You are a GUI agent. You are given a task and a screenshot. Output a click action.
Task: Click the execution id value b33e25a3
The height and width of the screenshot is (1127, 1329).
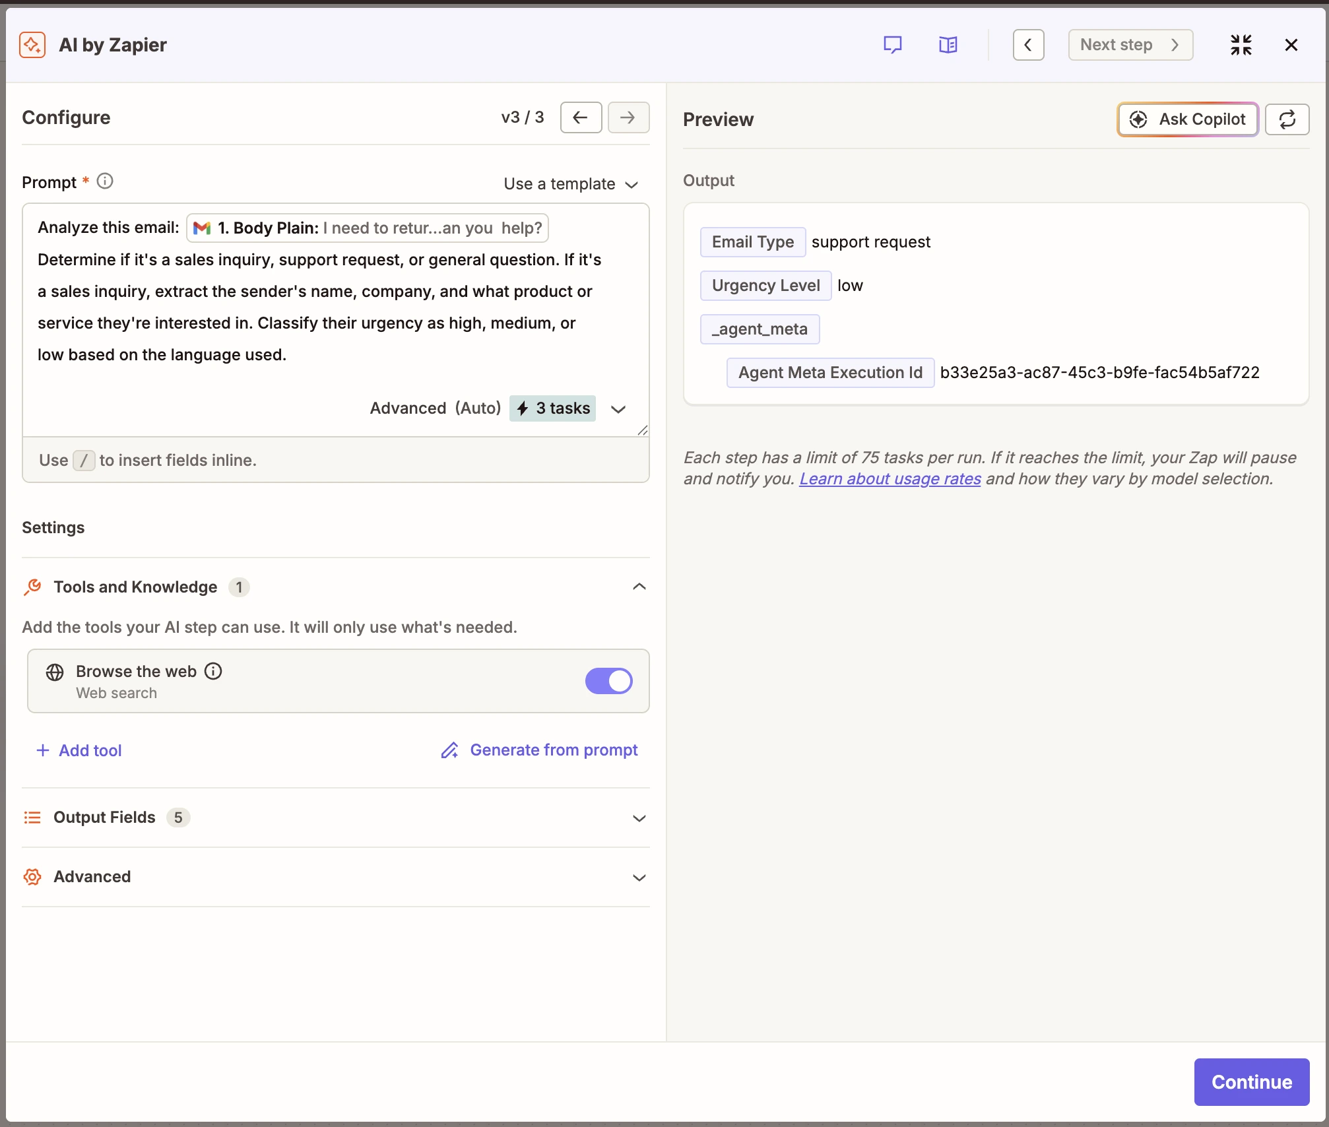(1099, 373)
